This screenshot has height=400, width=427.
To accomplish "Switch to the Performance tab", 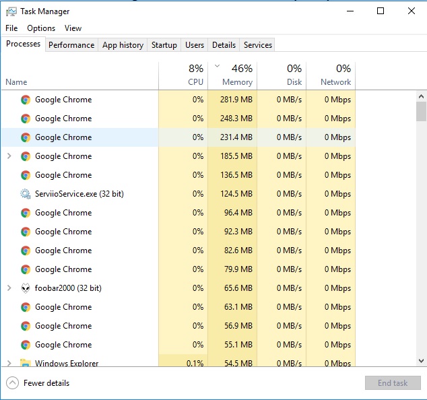I will pyautogui.click(x=71, y=45).
